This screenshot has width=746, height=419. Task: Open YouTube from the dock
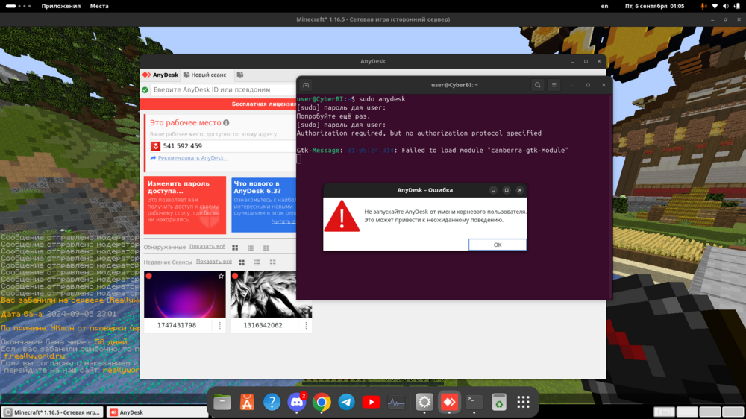(x=371, y=403)
